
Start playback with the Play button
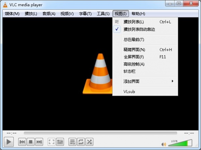pos(9,142)
